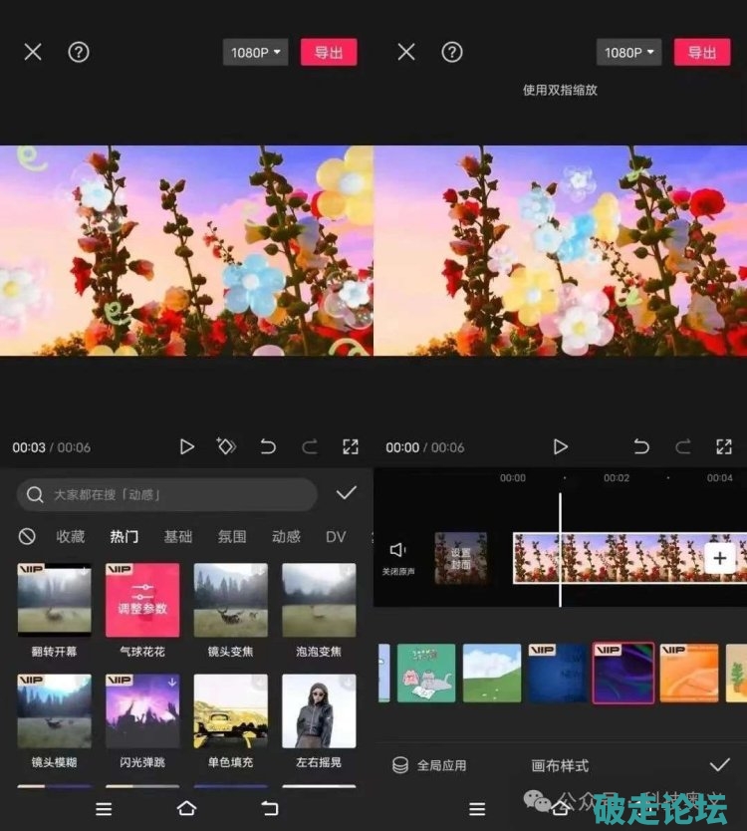Confirm effect with checkmark beside search bar

[x=346, y=494]
